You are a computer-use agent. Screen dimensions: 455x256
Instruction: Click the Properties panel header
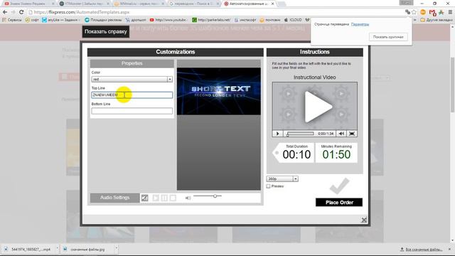pyautogui.click(x=132, y=63)
